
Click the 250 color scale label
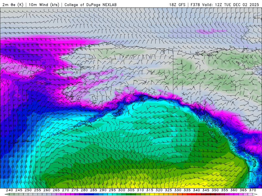coord(28,190)
